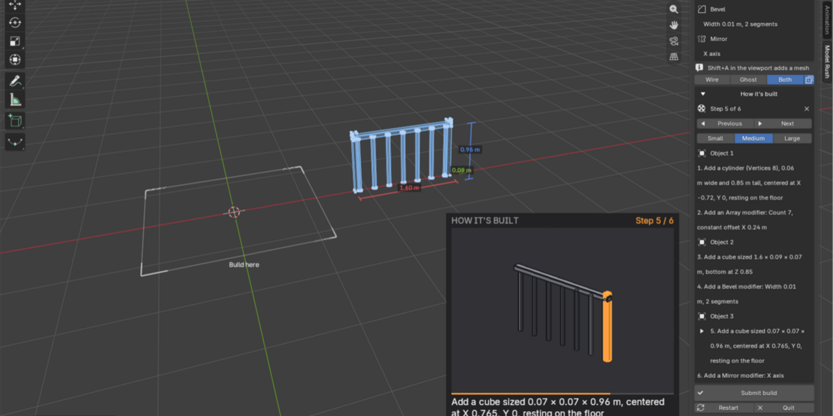The image size is (833, 416).
Task: Select the blue railing object in viewport
Action: (x=403, y=156)
